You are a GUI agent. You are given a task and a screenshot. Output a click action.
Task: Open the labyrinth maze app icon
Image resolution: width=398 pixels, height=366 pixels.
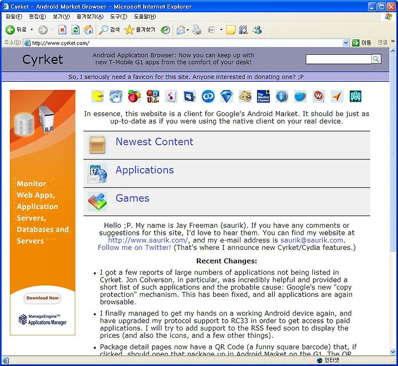pos(245,96)
